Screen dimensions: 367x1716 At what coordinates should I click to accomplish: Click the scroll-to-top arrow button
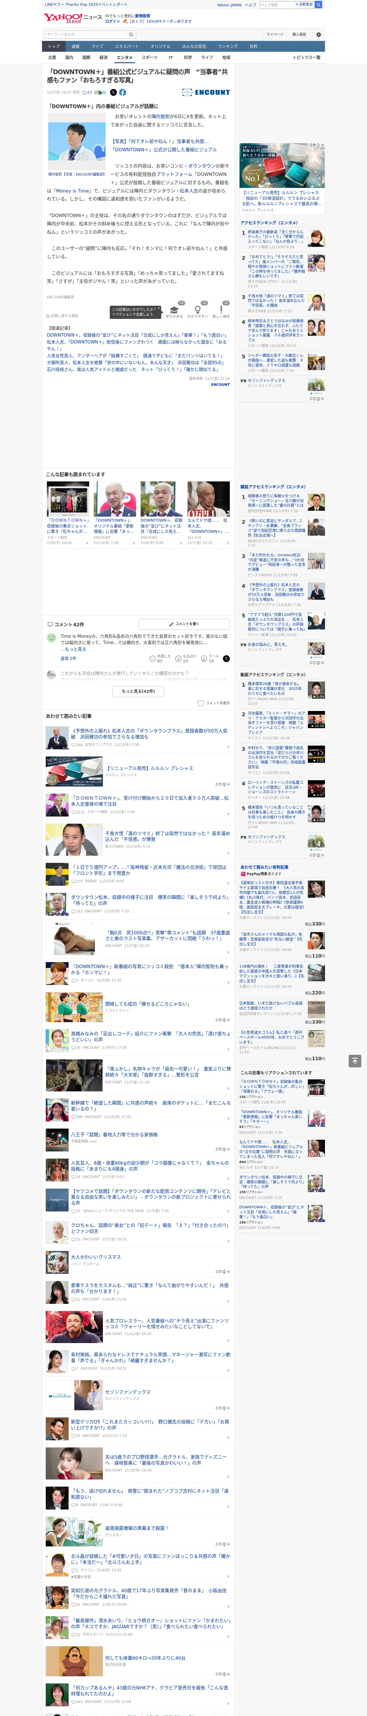[x=355, y=1060]
